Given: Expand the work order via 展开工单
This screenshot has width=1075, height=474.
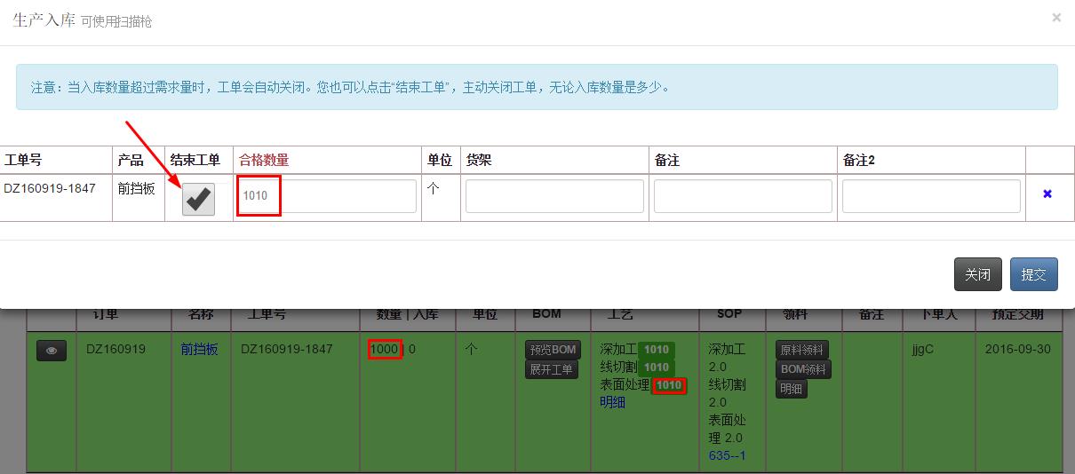Looking at the screenshot, I should coord(552,369).
